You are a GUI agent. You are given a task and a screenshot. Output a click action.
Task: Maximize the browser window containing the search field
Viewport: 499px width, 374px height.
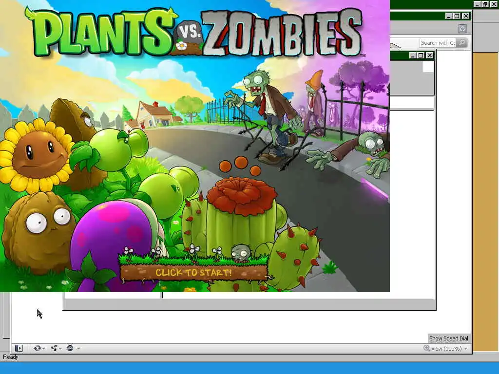457,16
